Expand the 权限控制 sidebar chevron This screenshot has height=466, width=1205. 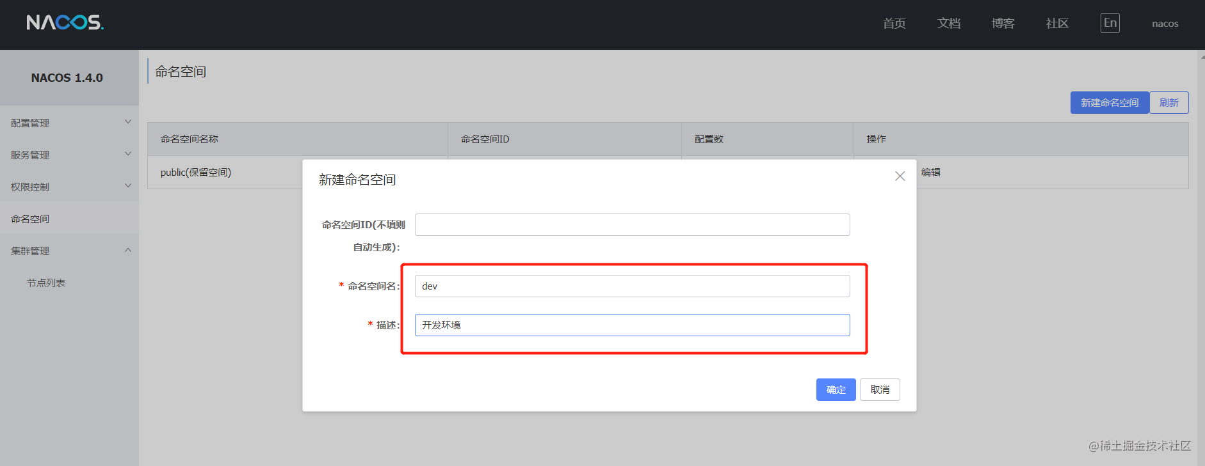(x=128, y=186)
